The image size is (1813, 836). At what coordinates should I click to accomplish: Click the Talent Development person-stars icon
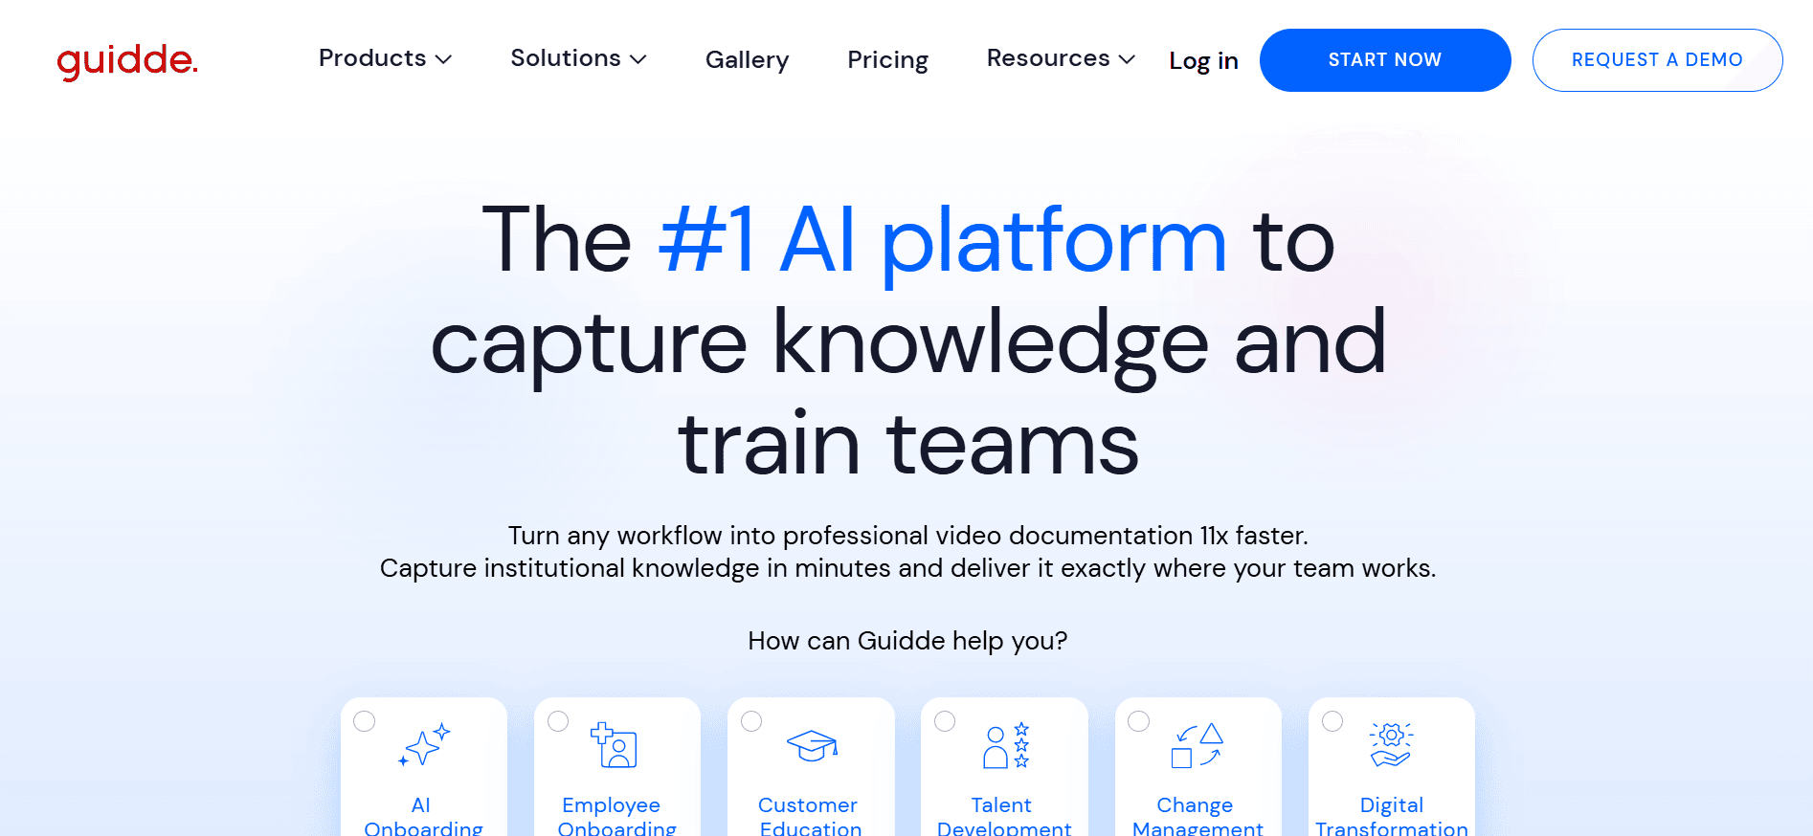tap(1006, 745)
